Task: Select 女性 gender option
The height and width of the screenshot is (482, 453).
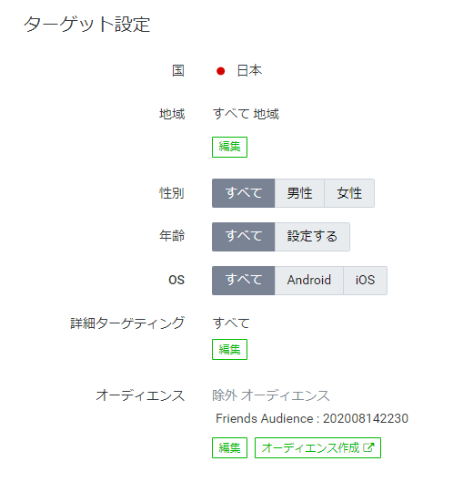Action: pyautogui.click(x=349, y=193)
